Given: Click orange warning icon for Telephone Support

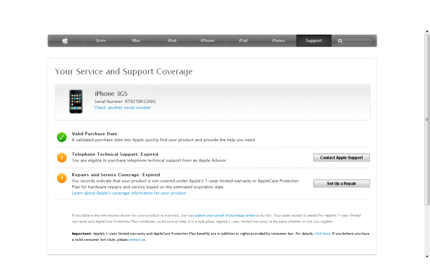Looking at the screenshot, I should tap(62, 158).
